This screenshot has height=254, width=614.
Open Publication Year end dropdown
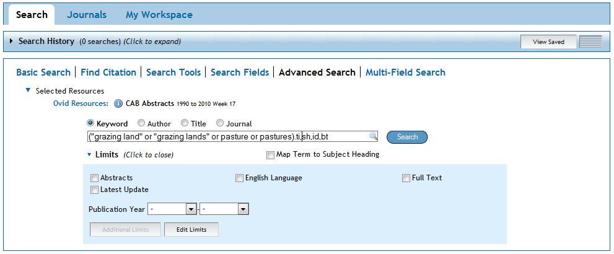point(224,209)
